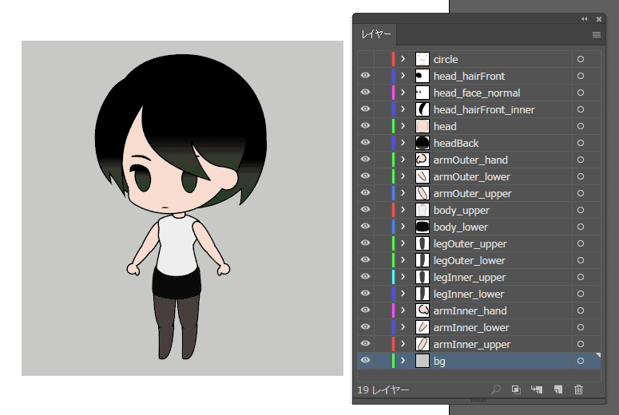Expand the legInner_upper layer
619x415 pixels.
pos(403,277)
